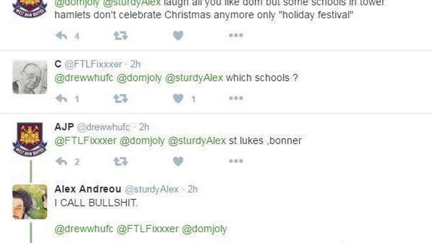432x243 pixels.
Task: Open more options on the top tweet
Action: click(x=236, y=35)
